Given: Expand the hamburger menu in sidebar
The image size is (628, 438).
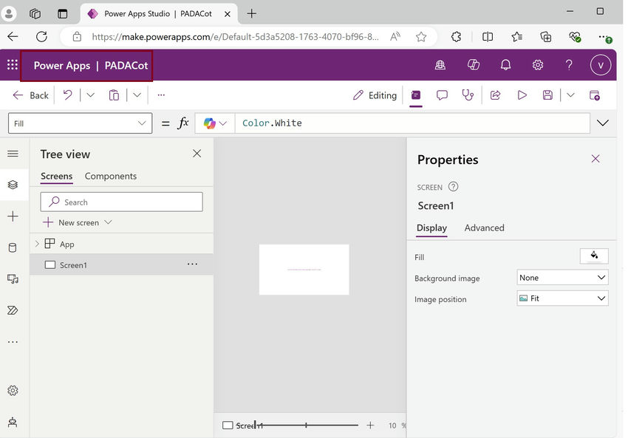Looking at the screenshot, I should point(13,154).
